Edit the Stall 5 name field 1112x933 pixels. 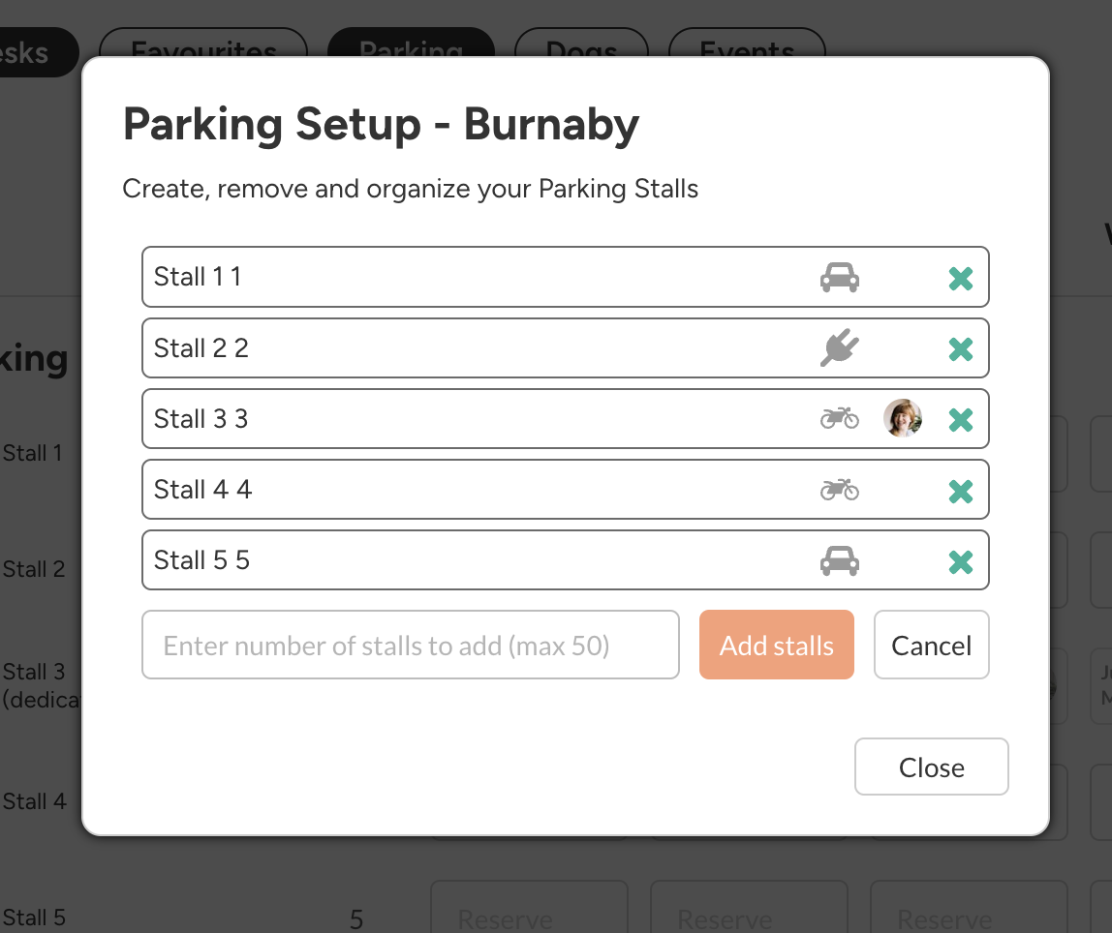465,560
